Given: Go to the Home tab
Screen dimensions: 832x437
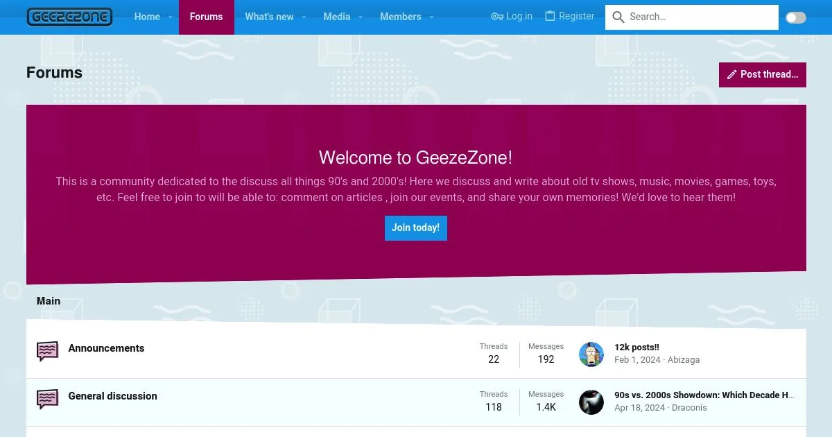Looking at the screenshot, I should click(x=147, y=17).
